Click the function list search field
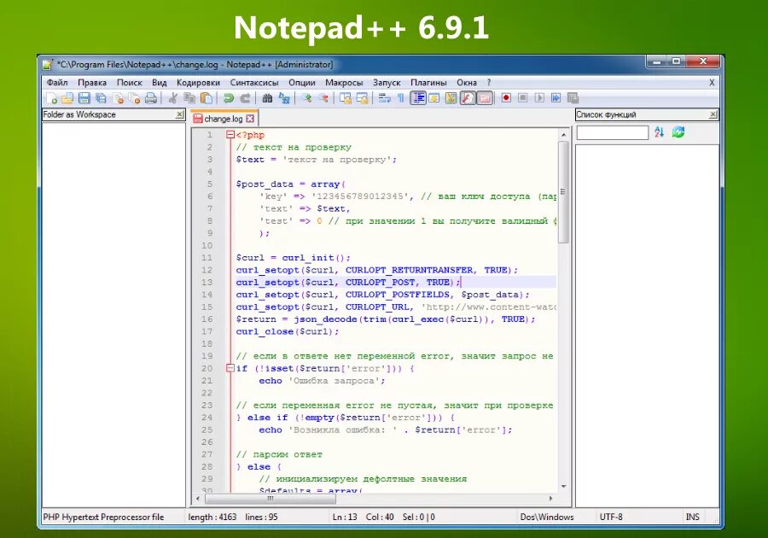The height and width of the screenshot is (538, 768). click(612, 132)
